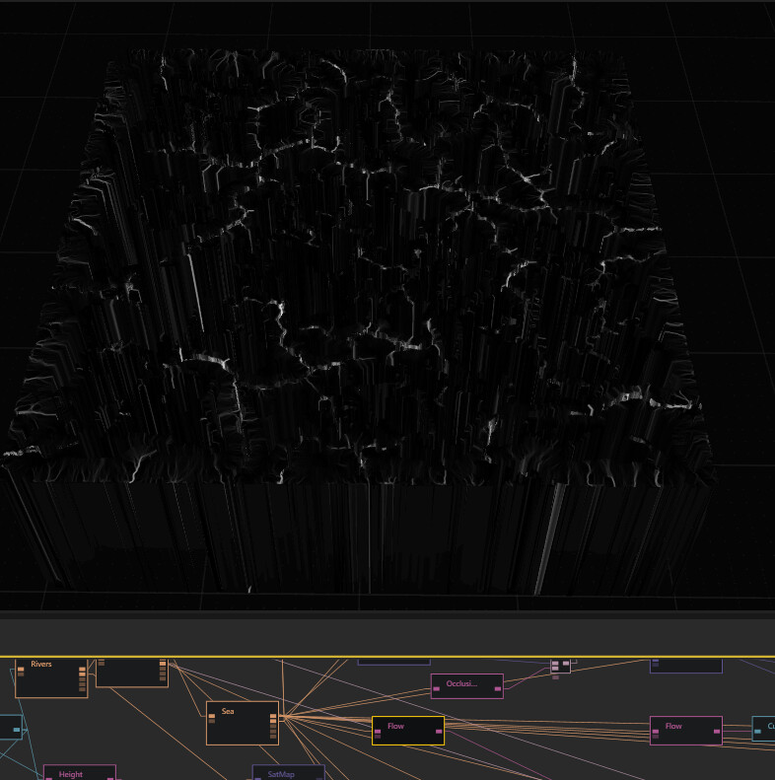
Task: Select the cyan node at right edge
Action: point(764,731)
